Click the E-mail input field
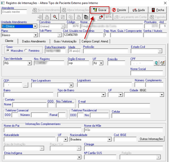169x162 pixels. [114, 106]
